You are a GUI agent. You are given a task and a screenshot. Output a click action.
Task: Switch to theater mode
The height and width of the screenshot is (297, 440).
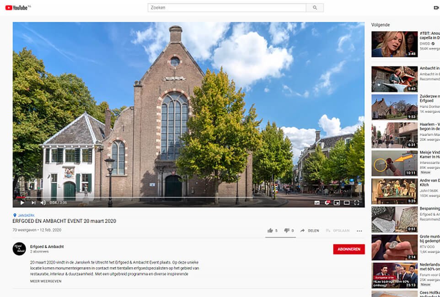(347, 202)
